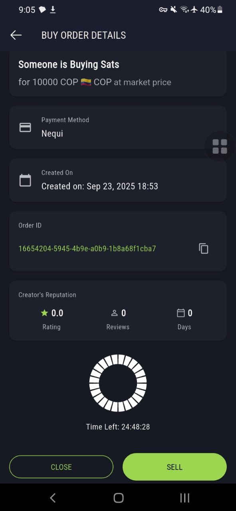Screen dimensions: 236x511
Task: Select the green Order ID text
Action: click(87, 249)
